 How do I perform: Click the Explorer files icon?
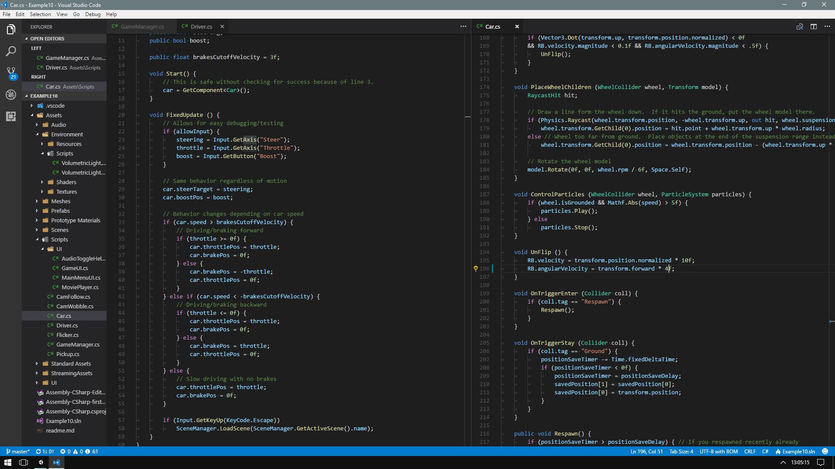pos(11,30)
